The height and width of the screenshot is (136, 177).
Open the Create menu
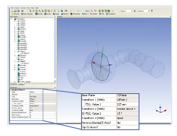pos(17,8)
